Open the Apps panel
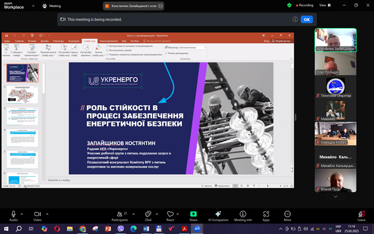Image resolution: width=374 pixels, height=234 pixels. pos(266,216)
